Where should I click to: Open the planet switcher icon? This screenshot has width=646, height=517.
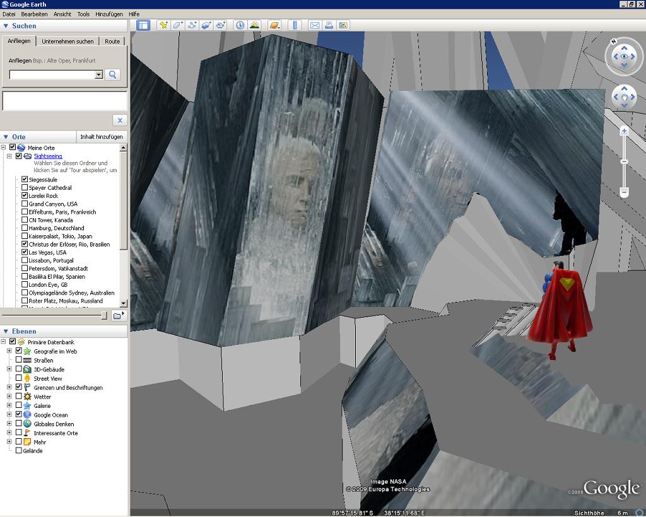tap(274, 25)
